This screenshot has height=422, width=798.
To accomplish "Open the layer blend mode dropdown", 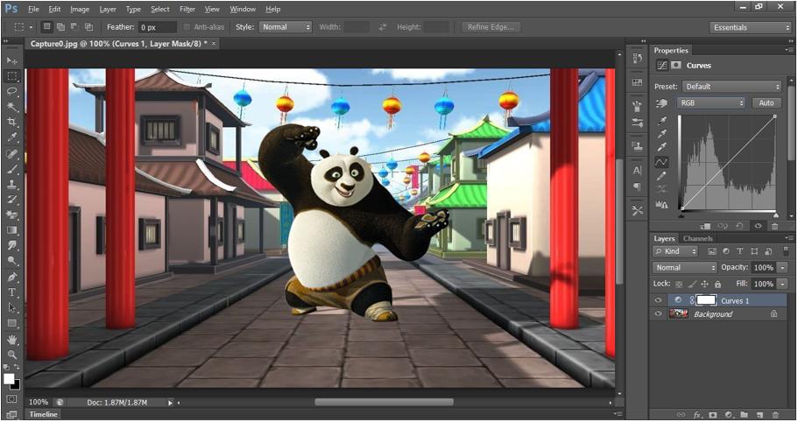I will [x=684, y=267].
